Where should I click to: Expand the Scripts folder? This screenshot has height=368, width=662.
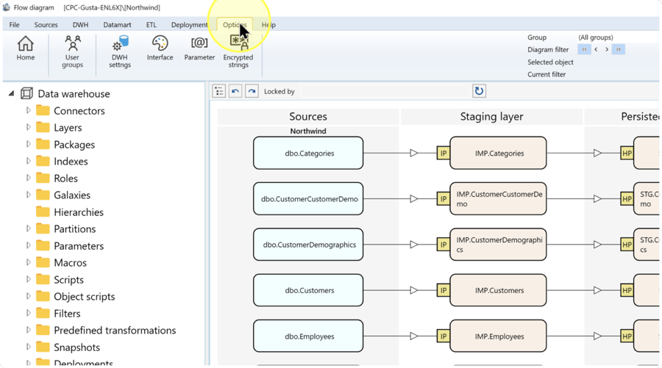28,279
